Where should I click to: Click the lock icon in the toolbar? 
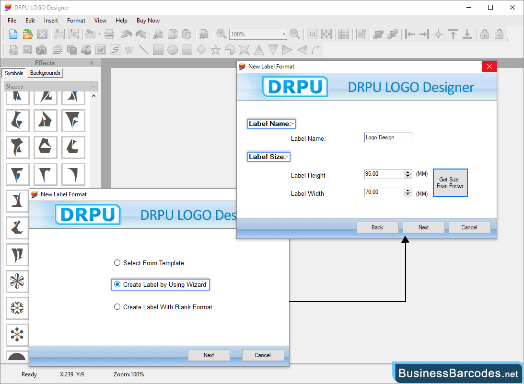[x=485, y=34]
